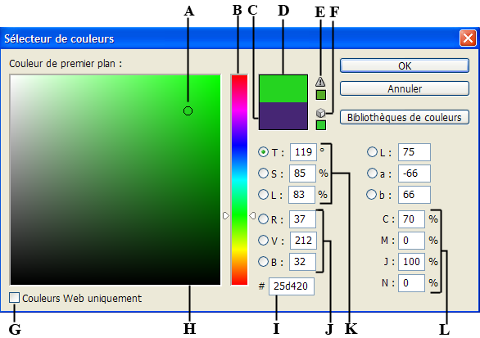Viewport: 480px width, 338px height.
Task: Click the N field showing 0
Action: (x=411, y=283)
